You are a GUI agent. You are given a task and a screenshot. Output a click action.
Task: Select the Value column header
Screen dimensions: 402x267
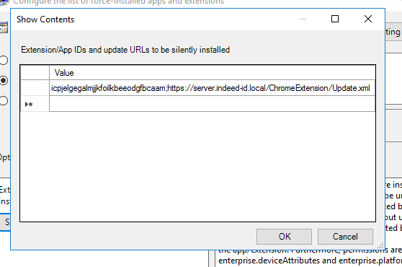tap(212, 73)
